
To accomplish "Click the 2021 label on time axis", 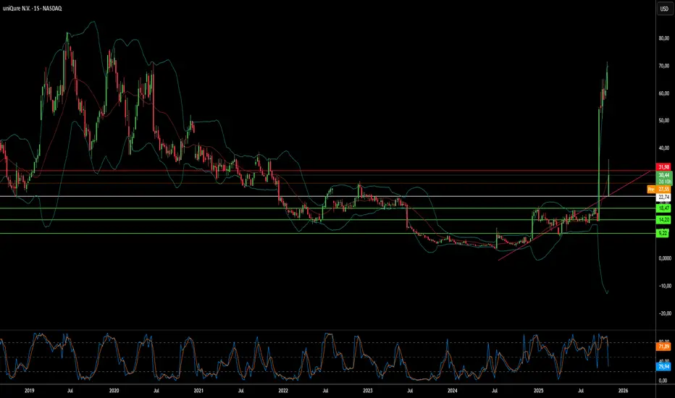I will (x=198, y=391).
